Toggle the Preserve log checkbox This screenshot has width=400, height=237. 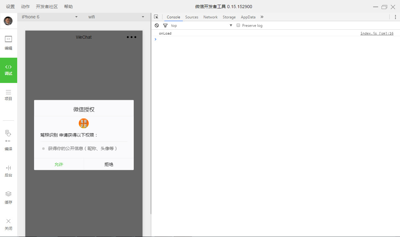click(238, 25)
